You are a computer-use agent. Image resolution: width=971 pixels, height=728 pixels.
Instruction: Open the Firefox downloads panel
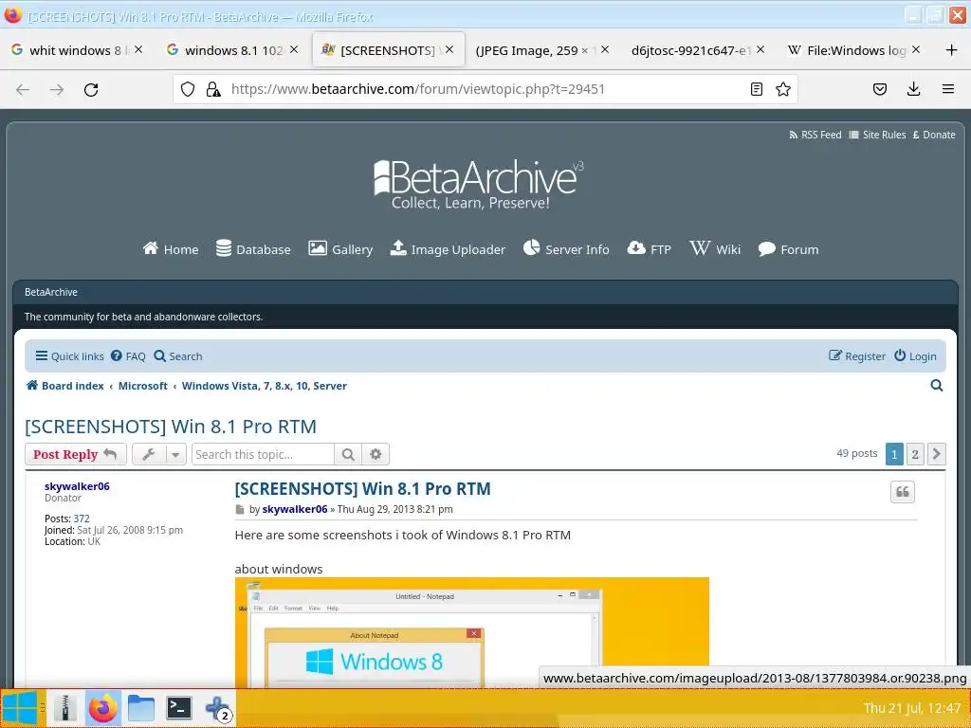913,89
